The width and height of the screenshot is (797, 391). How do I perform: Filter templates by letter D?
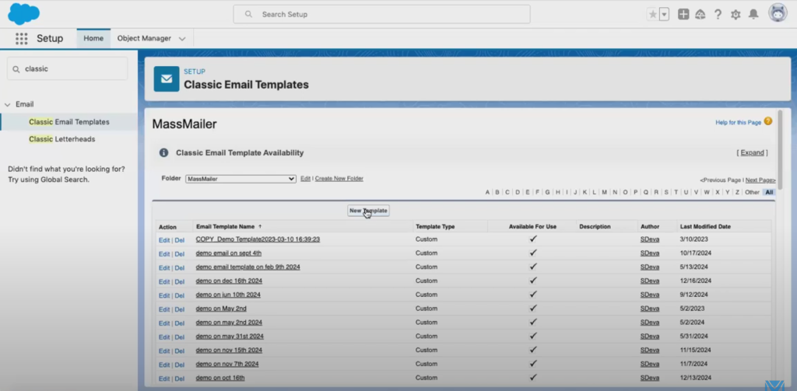coord(518,193)
